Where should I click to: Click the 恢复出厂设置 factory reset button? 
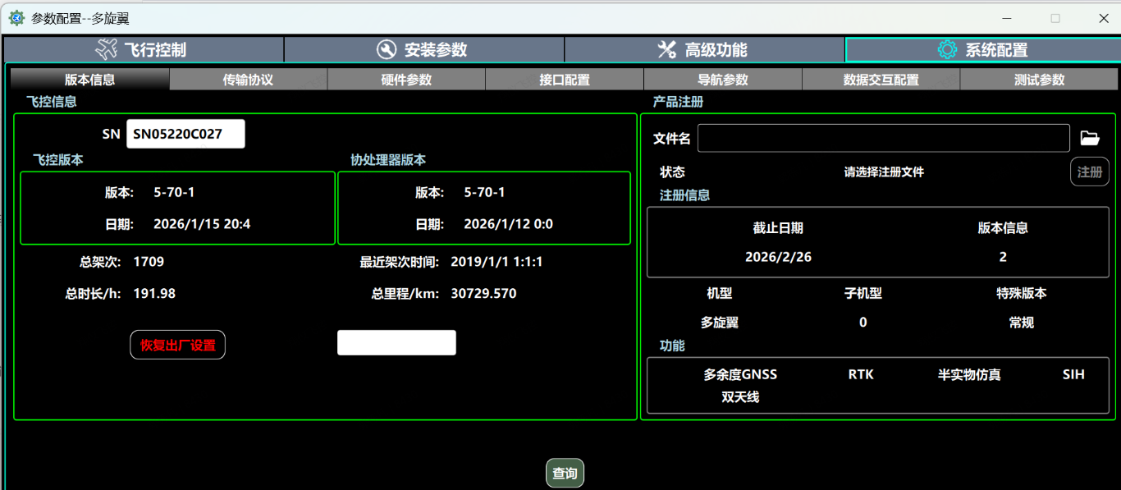pyautogui.click(x=177, y=345)
